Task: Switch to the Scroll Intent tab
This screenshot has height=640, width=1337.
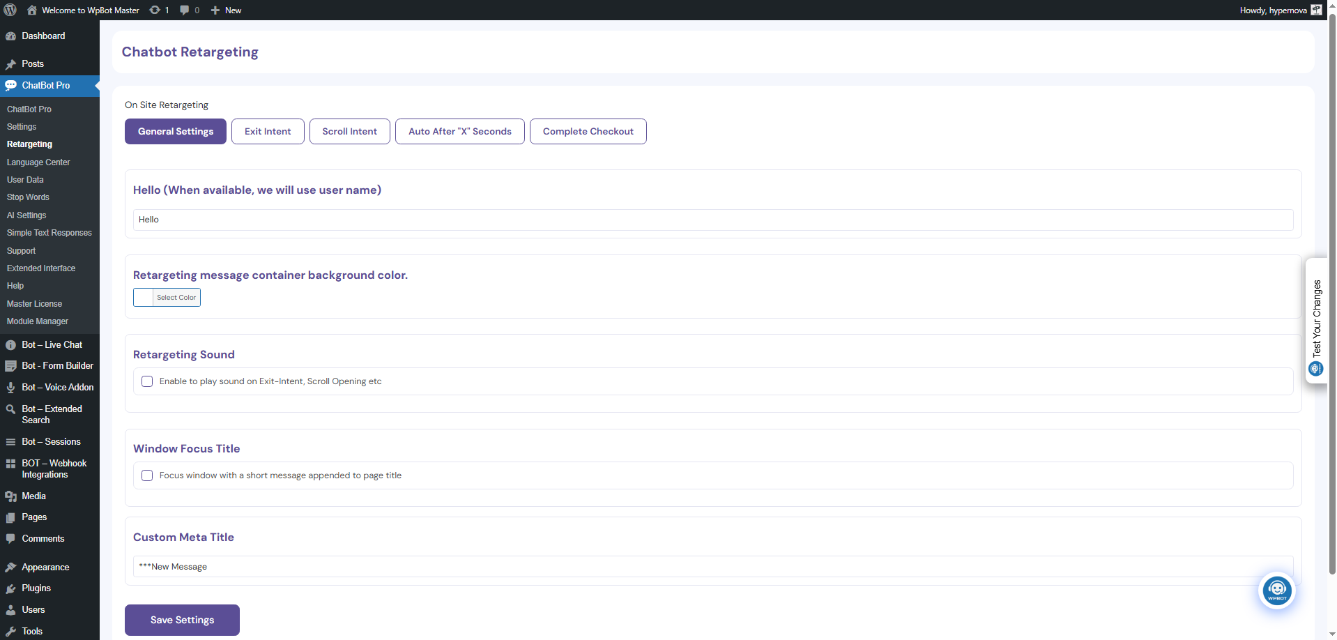Action: [349, 131]
